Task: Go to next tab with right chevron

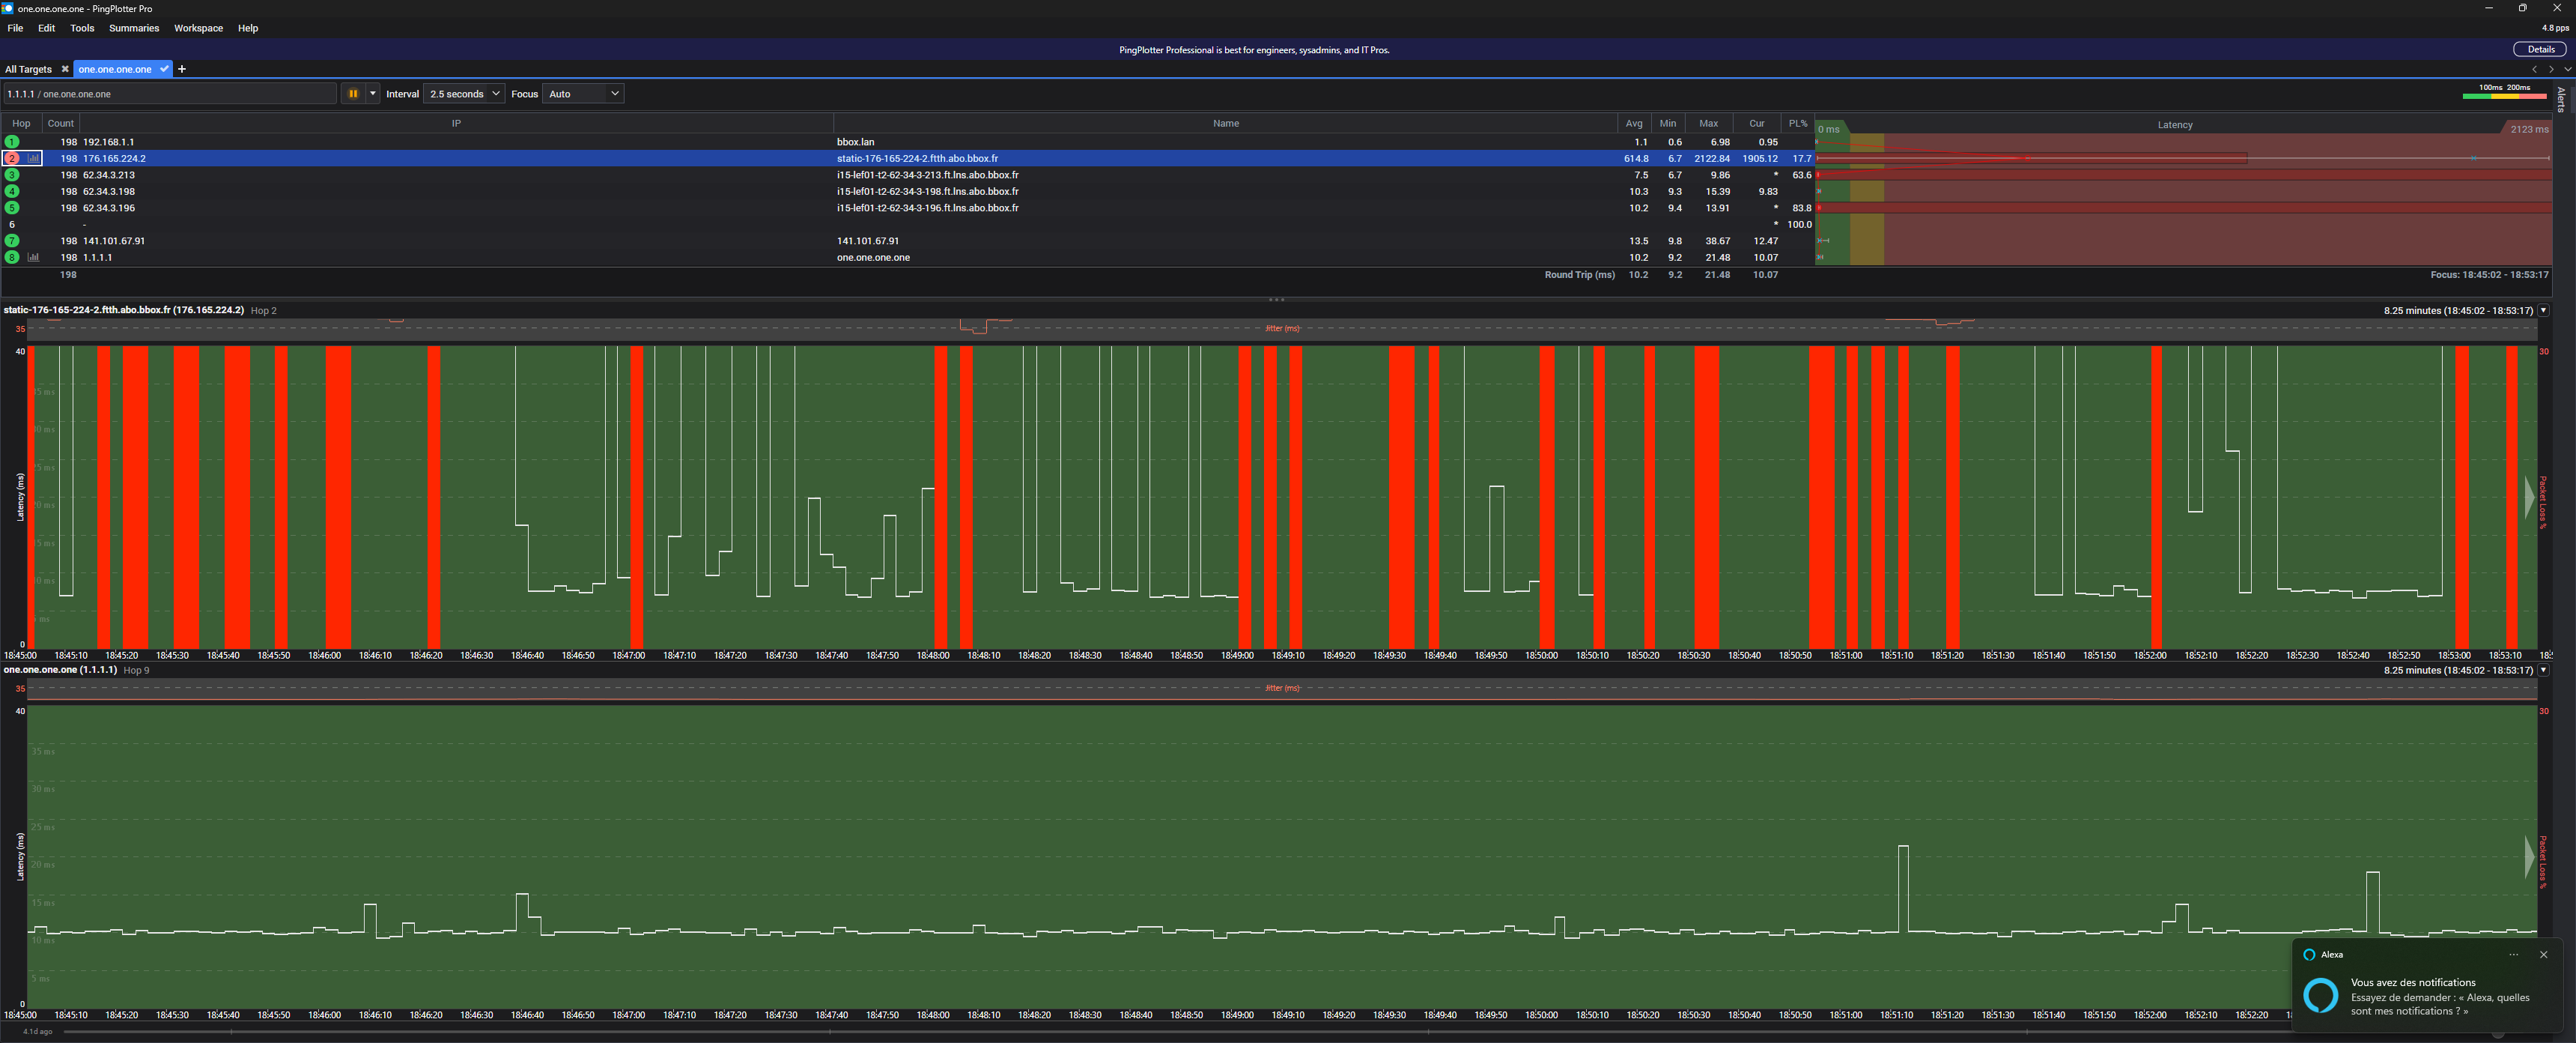Action: (2551, 69)
